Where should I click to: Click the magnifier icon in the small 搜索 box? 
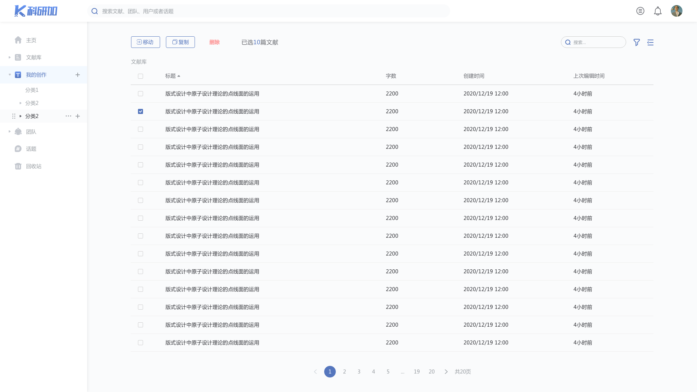pos(568,42)
